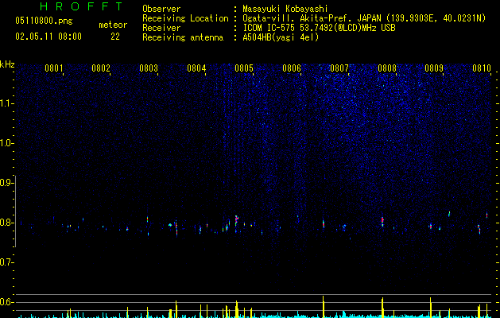The height and width of the screenshot is (318, 500).
Task: Click the 0806 time marker
Action: [x=292, y=68]
